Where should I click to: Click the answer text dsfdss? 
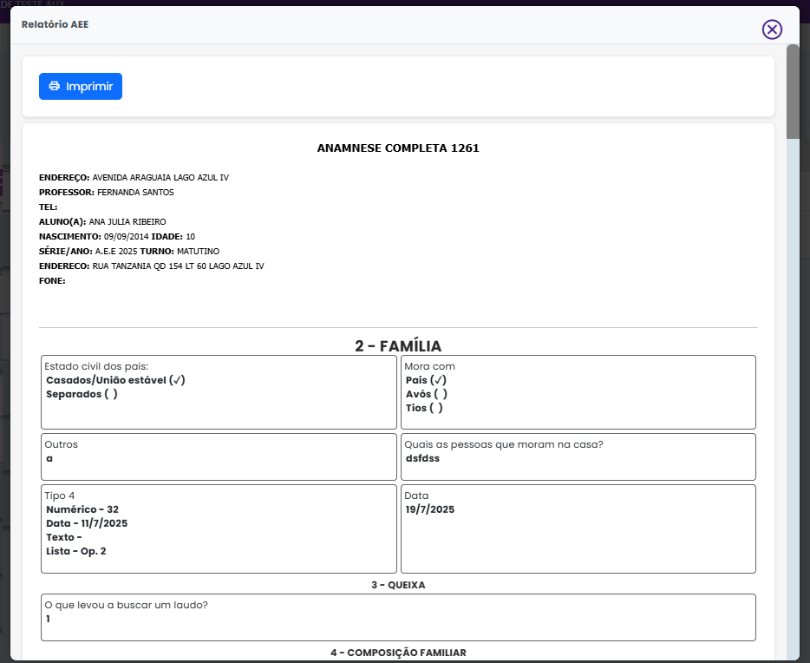[422, 458]
